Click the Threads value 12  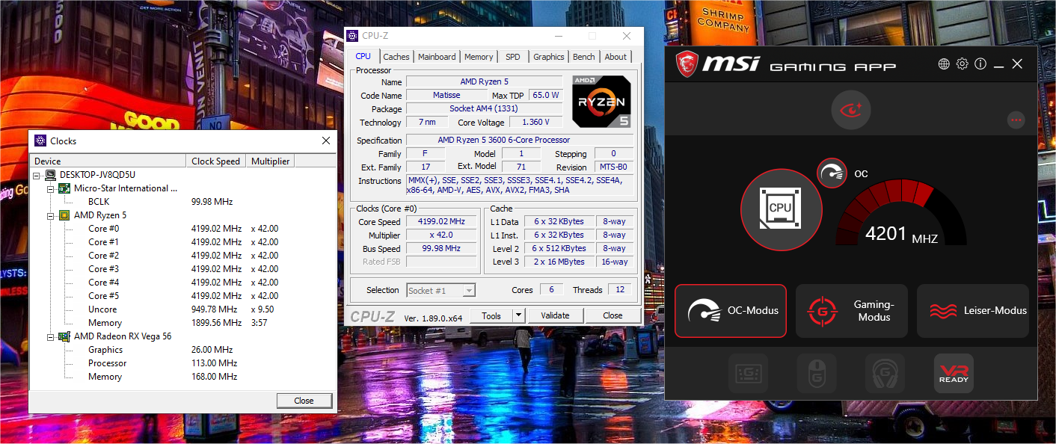(620, 290)
